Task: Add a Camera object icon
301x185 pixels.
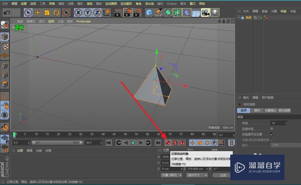Action: point(205,13)
